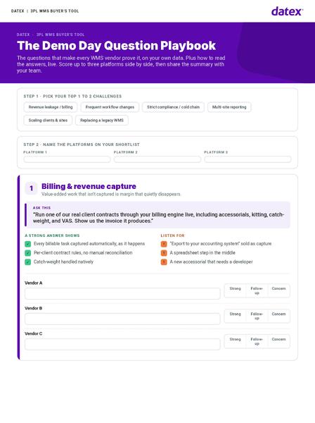Click the green check for every billable task captured
Image resolution: width=315 pixels, height=423 pixels.
pos(28,244)
